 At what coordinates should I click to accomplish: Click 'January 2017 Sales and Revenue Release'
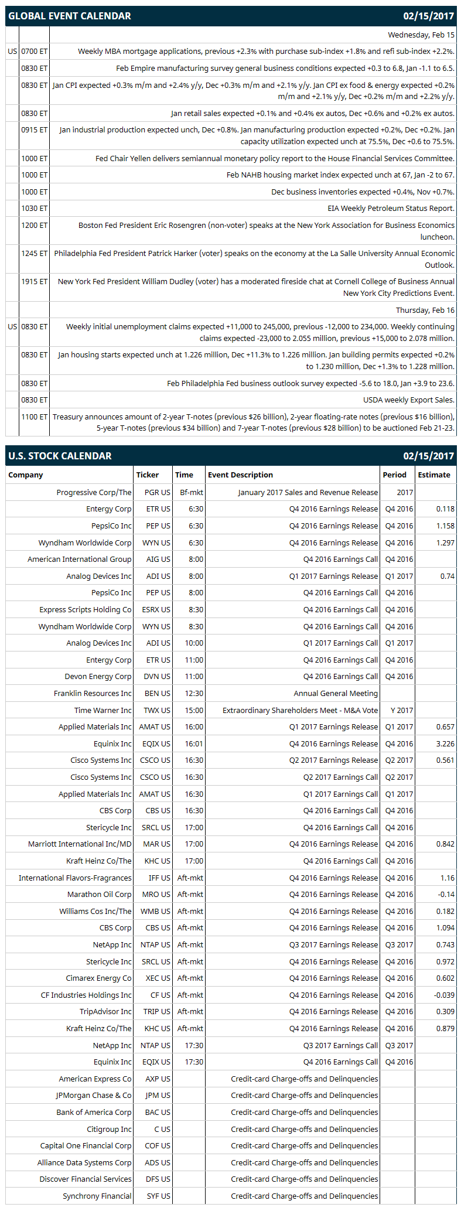click(x=308, y=492)
